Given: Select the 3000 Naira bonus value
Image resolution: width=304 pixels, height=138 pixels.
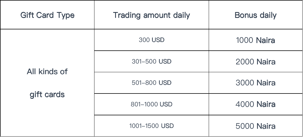Looking at the screenshot, I should (256, 83).
